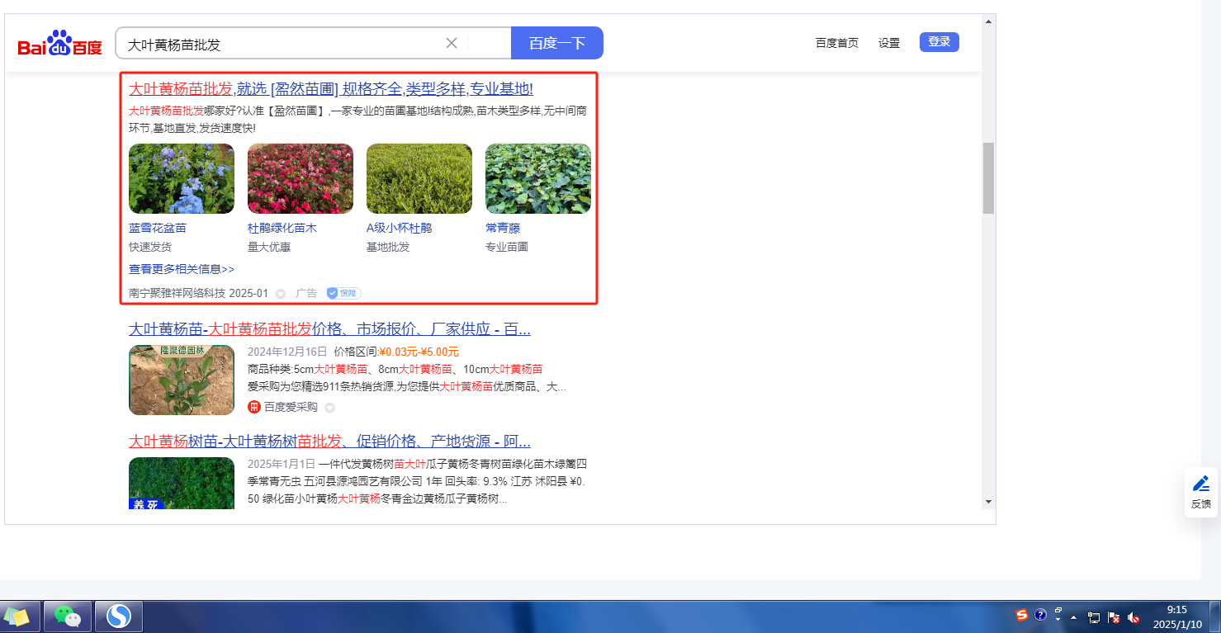Open the green hedge thumbnail of the 大叶黄杨树苗 result
Screen dimensions: 1221x633
tap(182, 483)
